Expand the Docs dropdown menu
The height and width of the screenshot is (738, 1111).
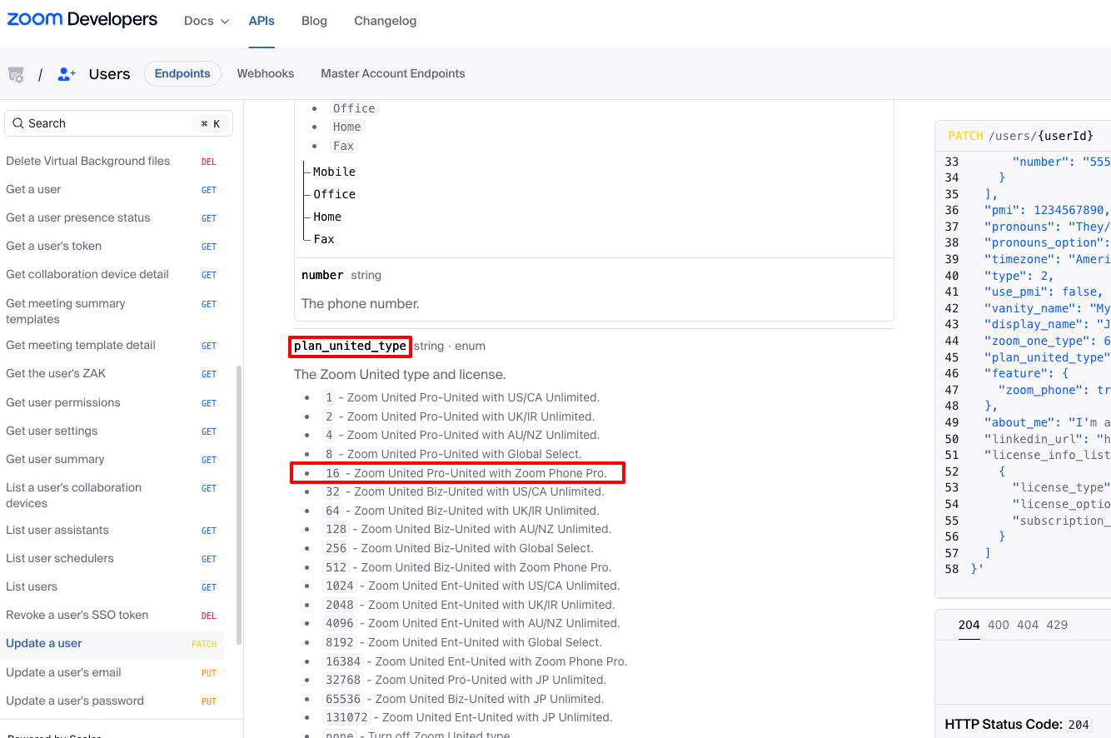(207, 21)
